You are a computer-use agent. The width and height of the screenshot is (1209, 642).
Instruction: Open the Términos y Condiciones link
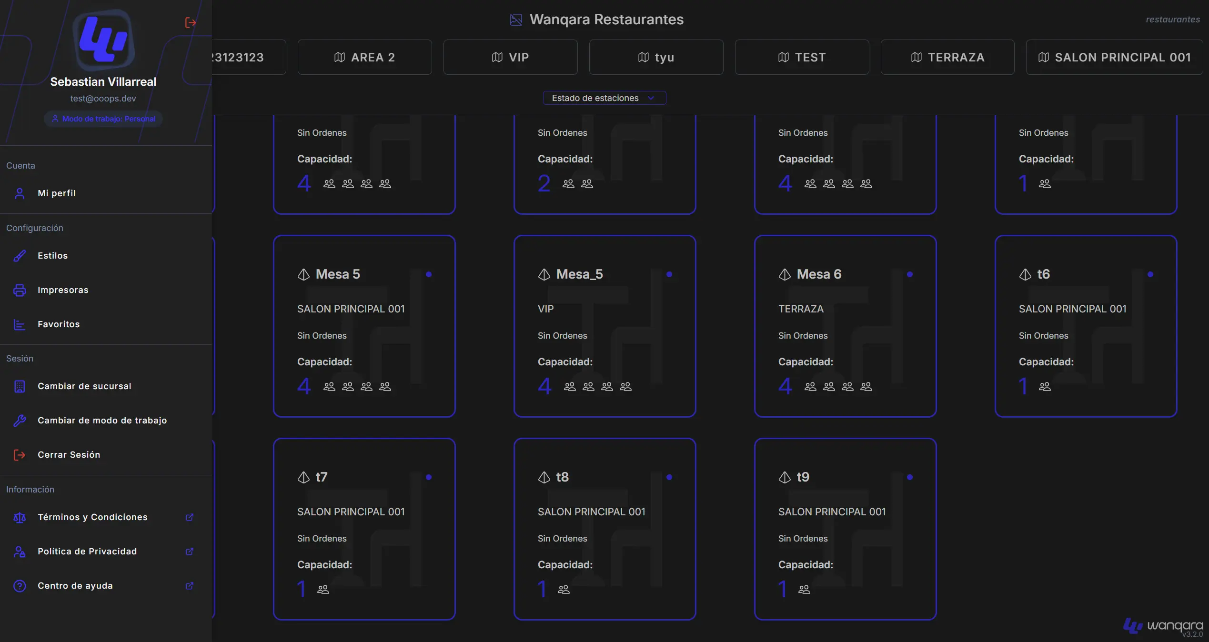click(x=106, y=517)
